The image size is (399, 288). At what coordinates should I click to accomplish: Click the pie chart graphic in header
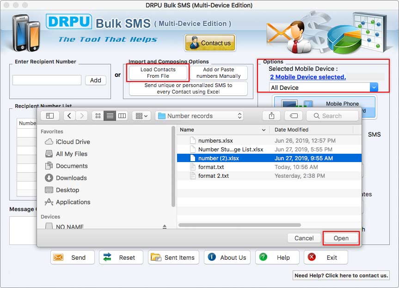point(344,38)
